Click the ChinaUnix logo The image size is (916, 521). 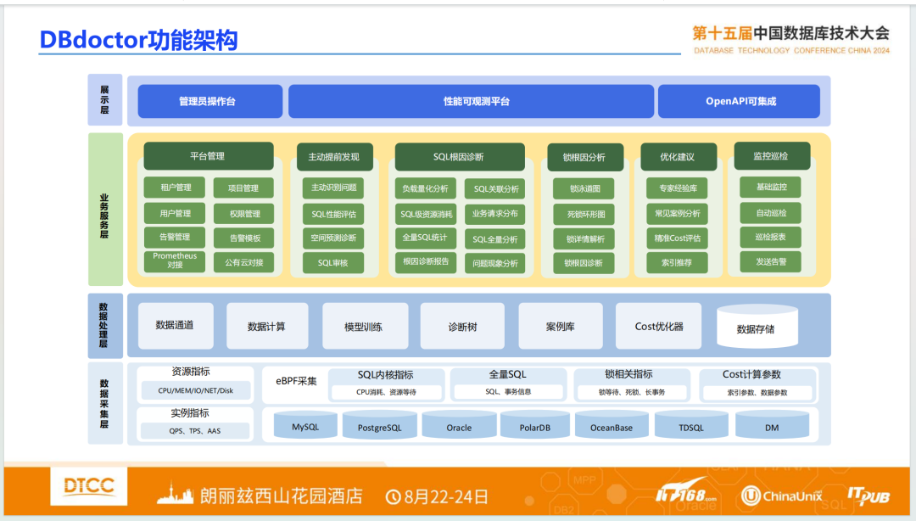point(782,496)
